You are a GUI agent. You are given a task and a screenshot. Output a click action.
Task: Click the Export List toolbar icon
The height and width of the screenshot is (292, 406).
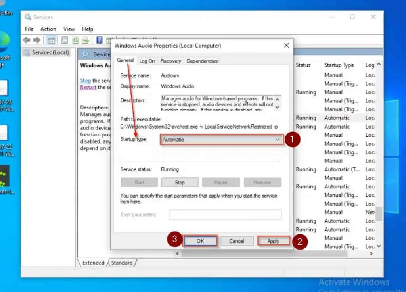[85, 40]
